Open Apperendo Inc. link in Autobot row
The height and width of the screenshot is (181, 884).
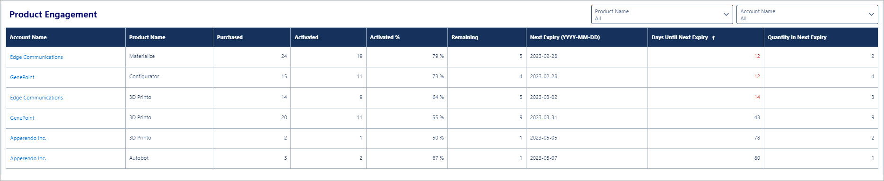pos(28,158)
